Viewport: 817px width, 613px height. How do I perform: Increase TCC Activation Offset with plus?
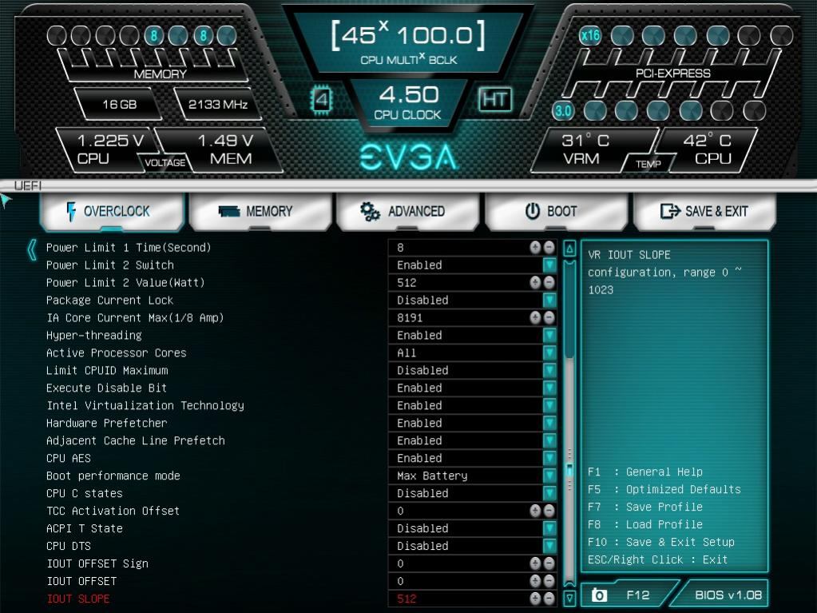point(535,511)
